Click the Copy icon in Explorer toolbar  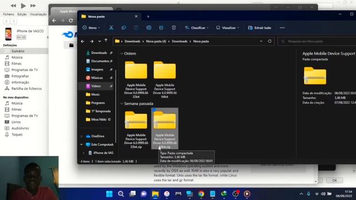click(x=123, y=28)
